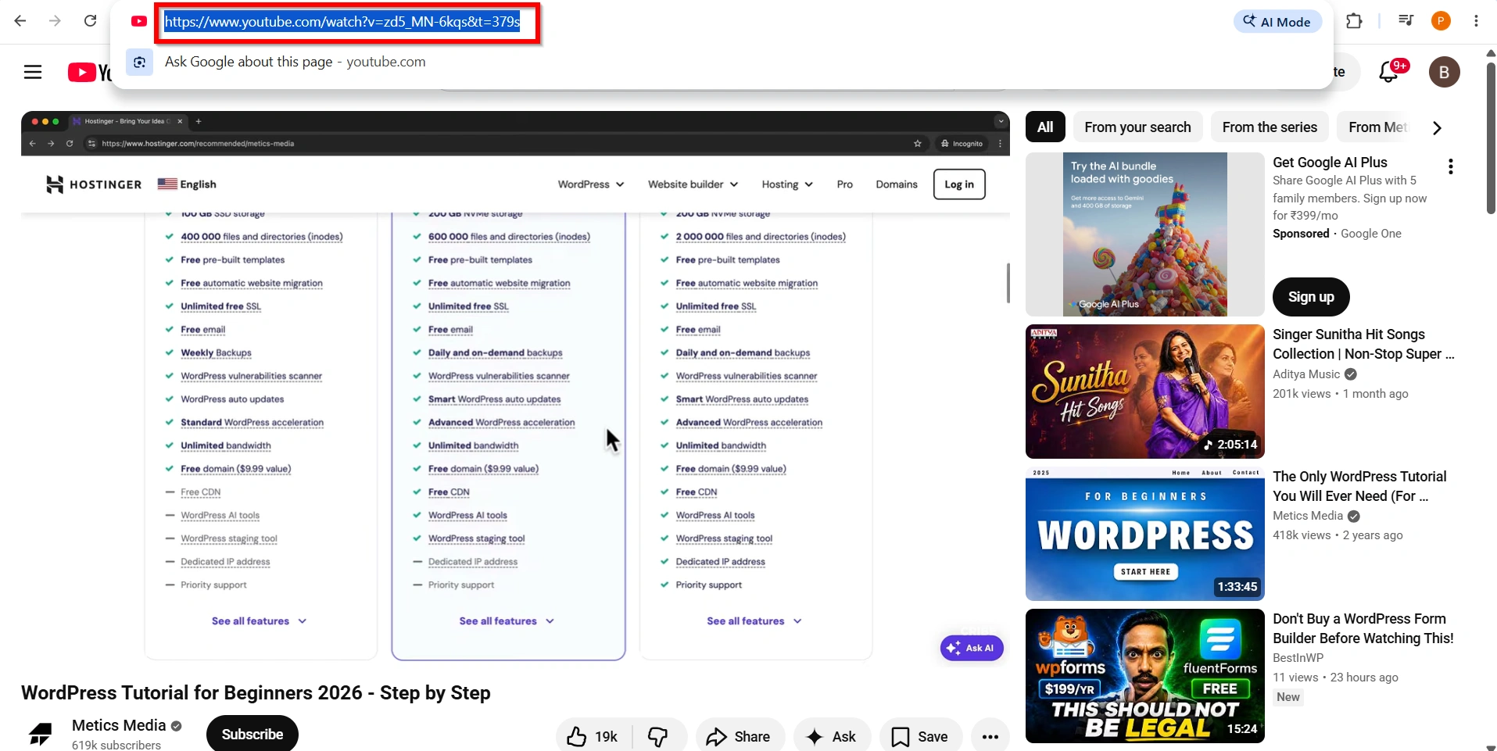
Task: Open Metics Media channel avatar
Action: (40, 735)
